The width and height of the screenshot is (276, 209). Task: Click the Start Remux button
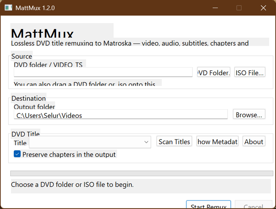[209, 205]
